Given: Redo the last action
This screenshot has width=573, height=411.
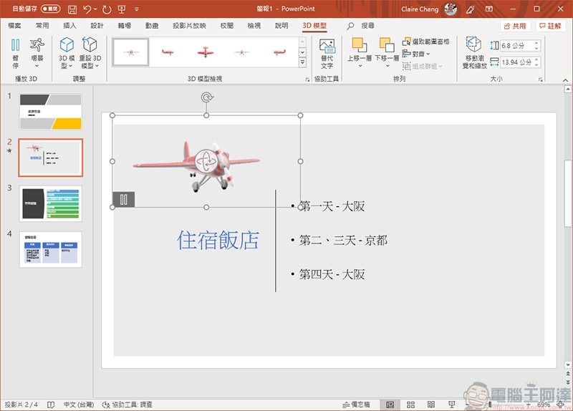Looking at the screenshot, I should [106, 9].
